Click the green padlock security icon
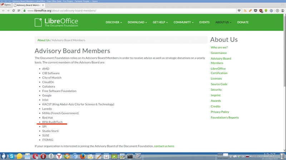This screenshot has width=286, height=160. click(x=24, y=11)
